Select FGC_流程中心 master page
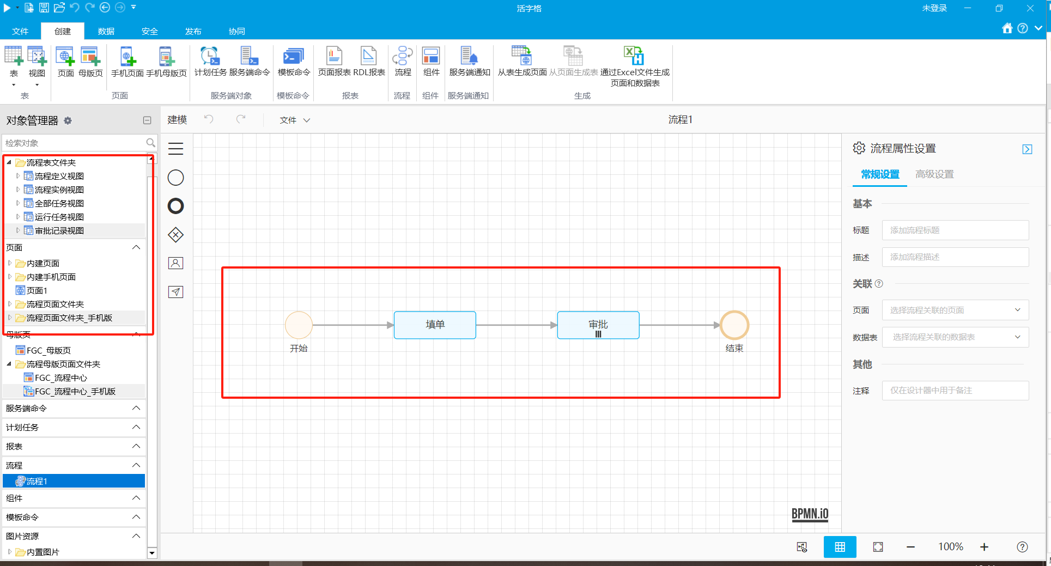The height and width of the screenshot is (566, 1051). click(60, 378)
